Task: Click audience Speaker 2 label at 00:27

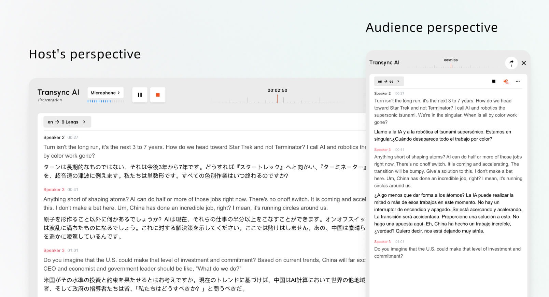Action: (x=382, y=94)
